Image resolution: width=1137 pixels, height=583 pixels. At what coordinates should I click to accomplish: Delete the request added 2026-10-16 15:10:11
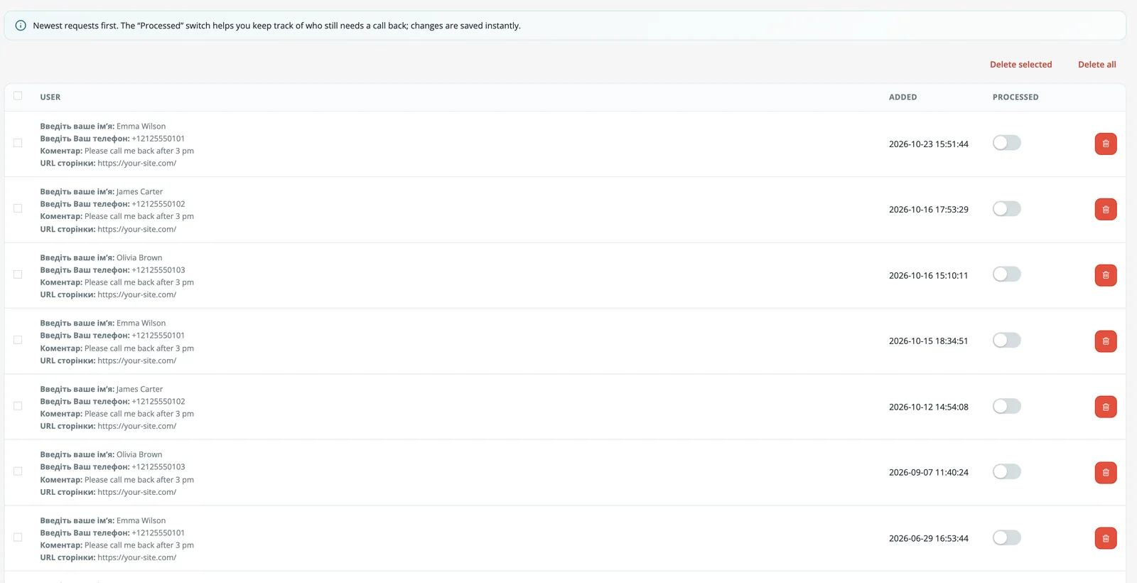pos(1105,275)
